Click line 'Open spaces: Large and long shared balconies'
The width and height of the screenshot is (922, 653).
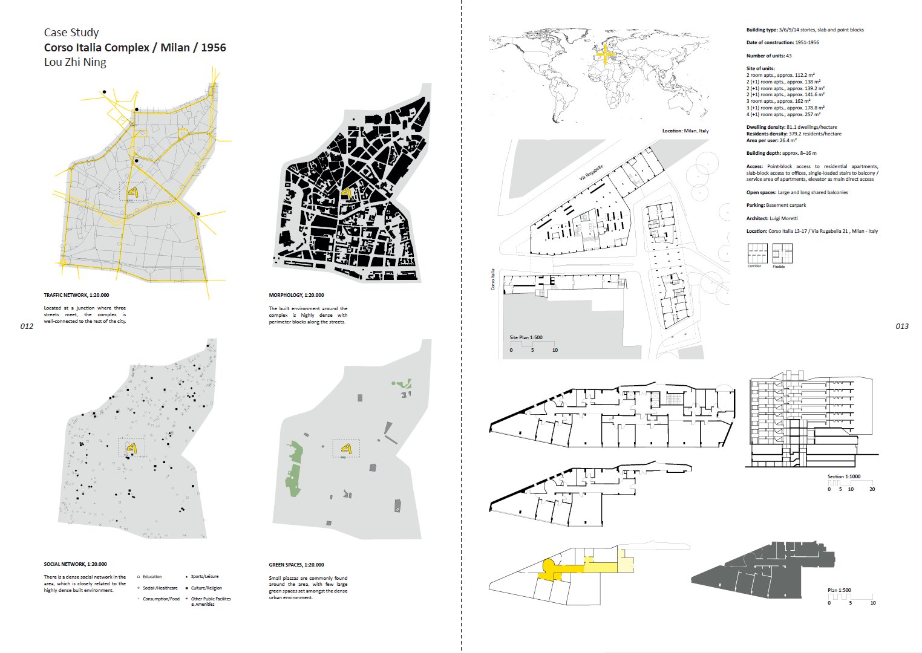tap(797, 192)
